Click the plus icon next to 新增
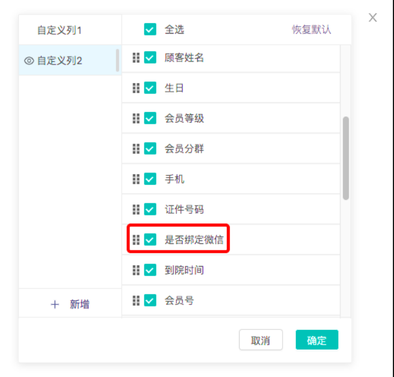This screenshot has height=377, width=394. click(55, 304)
